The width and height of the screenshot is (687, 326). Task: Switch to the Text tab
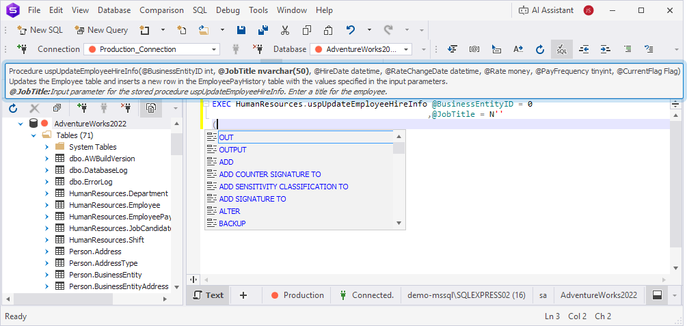(208, 295)
